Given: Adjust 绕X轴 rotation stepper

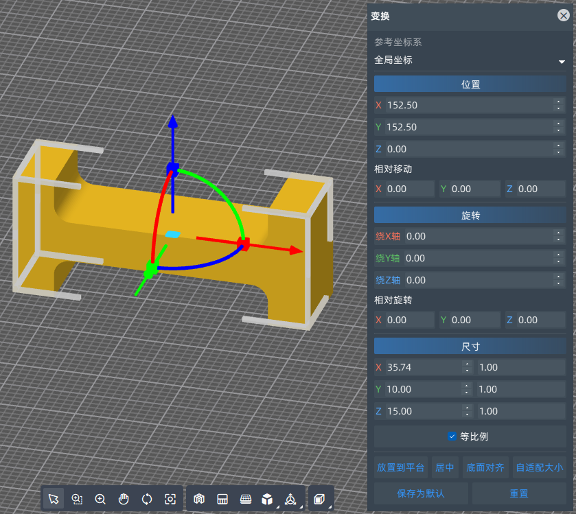Looking at the screenshot, I should click(x=559, y=237).
